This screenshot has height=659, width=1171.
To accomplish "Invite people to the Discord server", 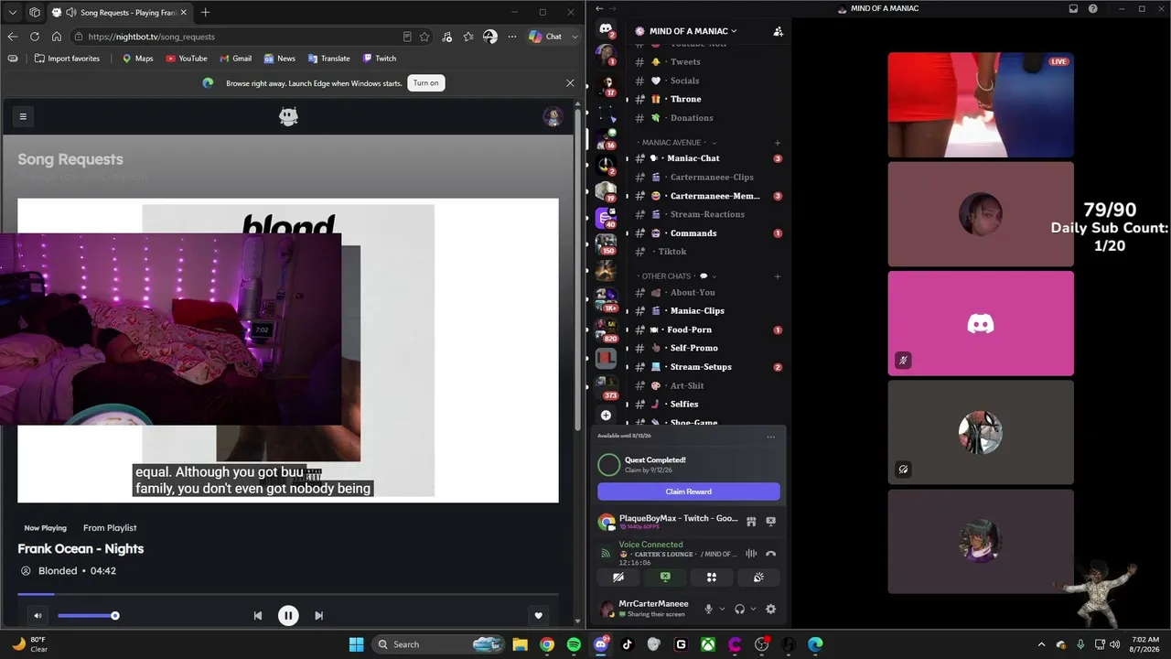I will tap(778, 31).
